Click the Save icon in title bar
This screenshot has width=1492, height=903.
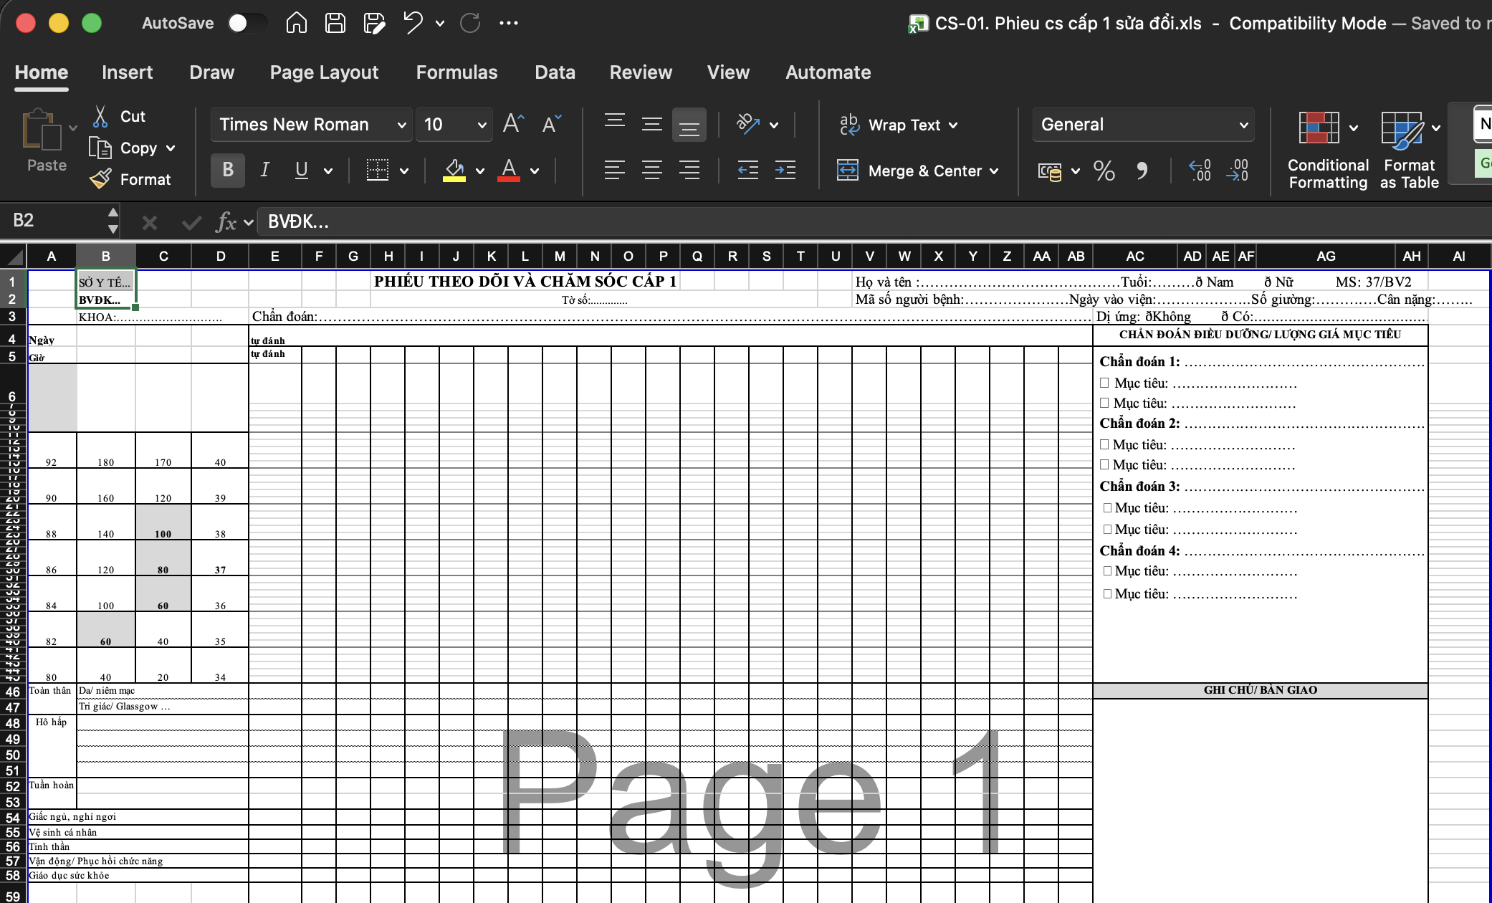pos(335,23)
